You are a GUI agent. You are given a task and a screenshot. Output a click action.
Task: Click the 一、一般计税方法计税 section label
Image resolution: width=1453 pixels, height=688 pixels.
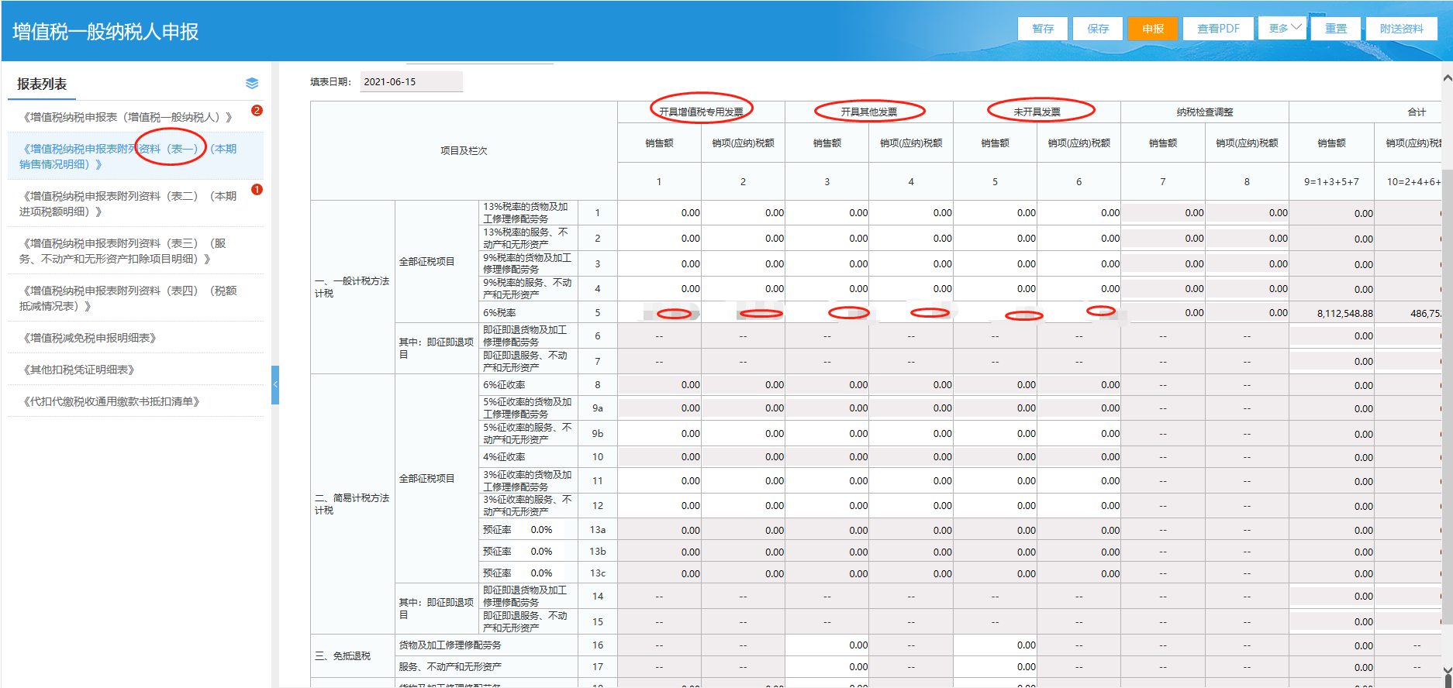[352, 287]
